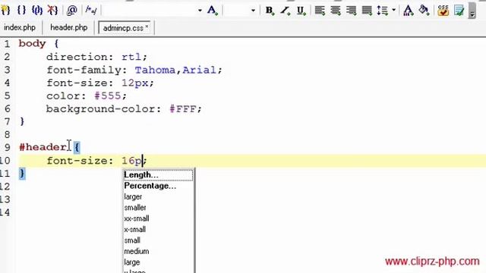This screenshot has width=486, height=273.
Task: Close the admincp.css tab with the x
Action: [147, 27]
